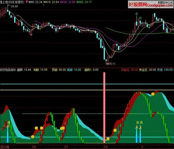Click the sad face at the indicator peak
This screenshot has width=174, height=149.
point(153,94)
